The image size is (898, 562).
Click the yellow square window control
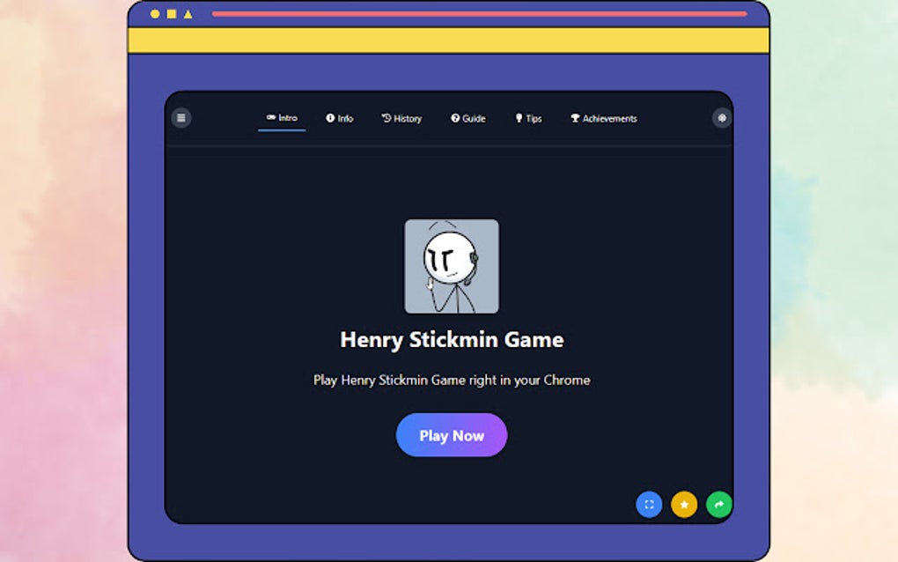tap(172, 14)
